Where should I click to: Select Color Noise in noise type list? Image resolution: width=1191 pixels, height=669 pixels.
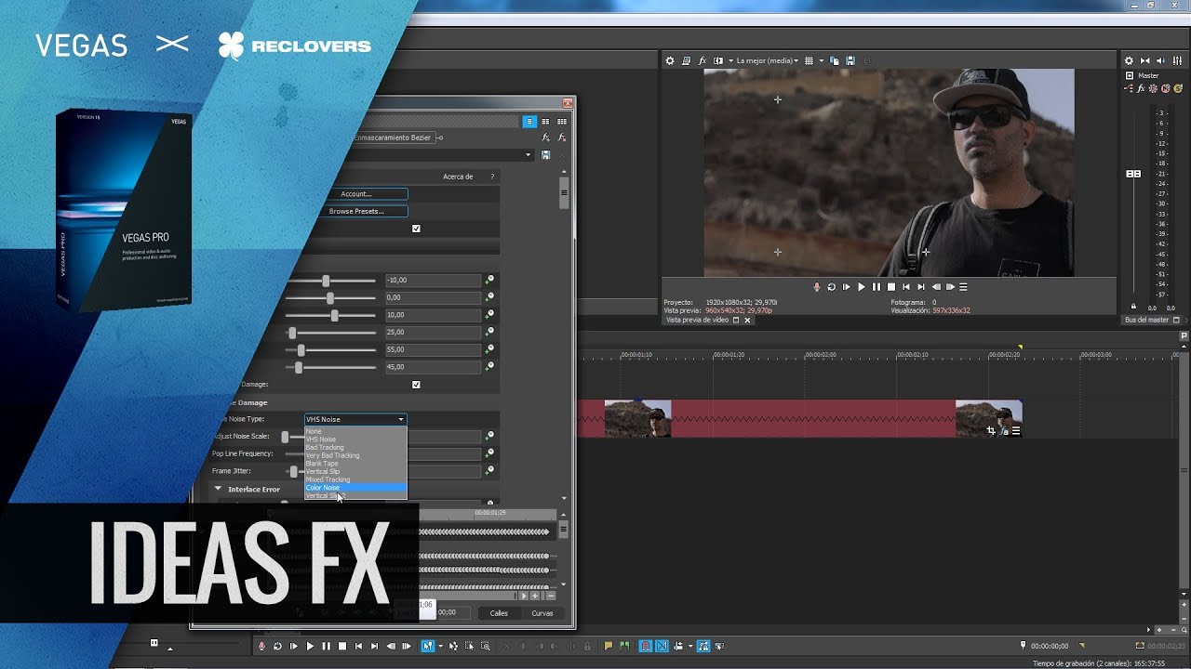pos(355,488)
